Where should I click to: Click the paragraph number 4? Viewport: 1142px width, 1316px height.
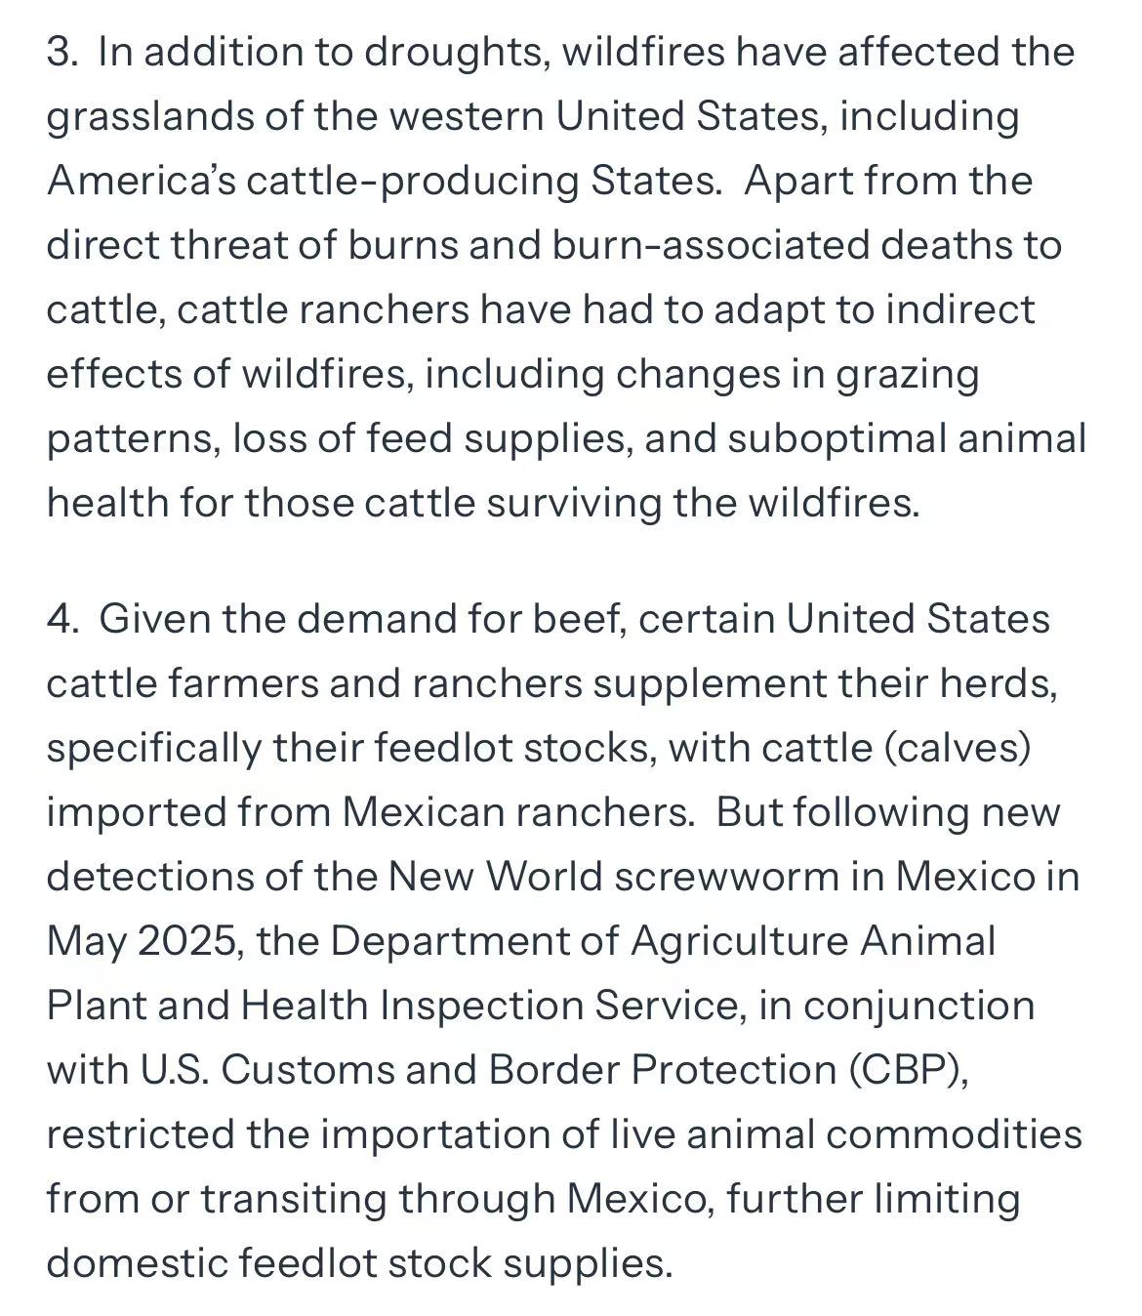(x=61, y=619)
